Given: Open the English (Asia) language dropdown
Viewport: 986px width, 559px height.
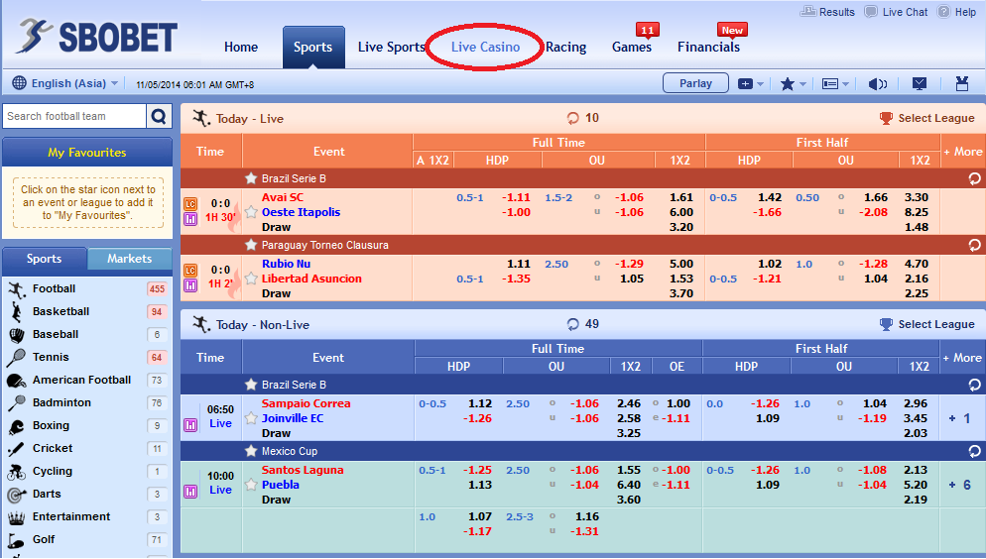Looking at the screenshot, I should tap(65, 83).
